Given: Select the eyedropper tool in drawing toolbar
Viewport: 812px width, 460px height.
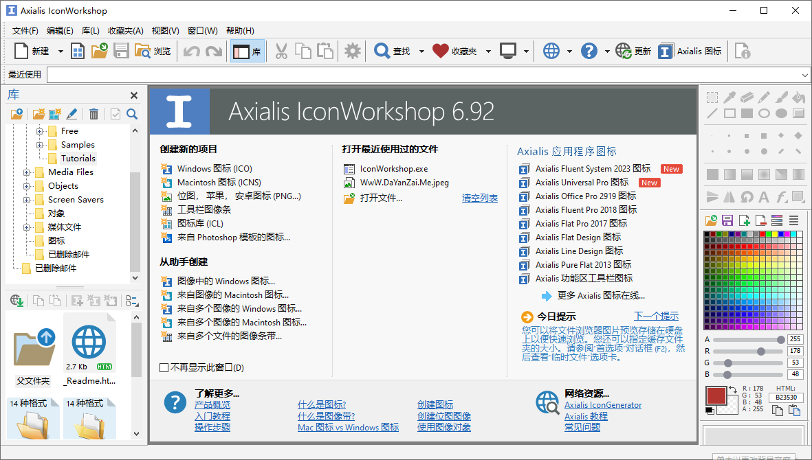Looking at the screenshot, I should 729,98.
